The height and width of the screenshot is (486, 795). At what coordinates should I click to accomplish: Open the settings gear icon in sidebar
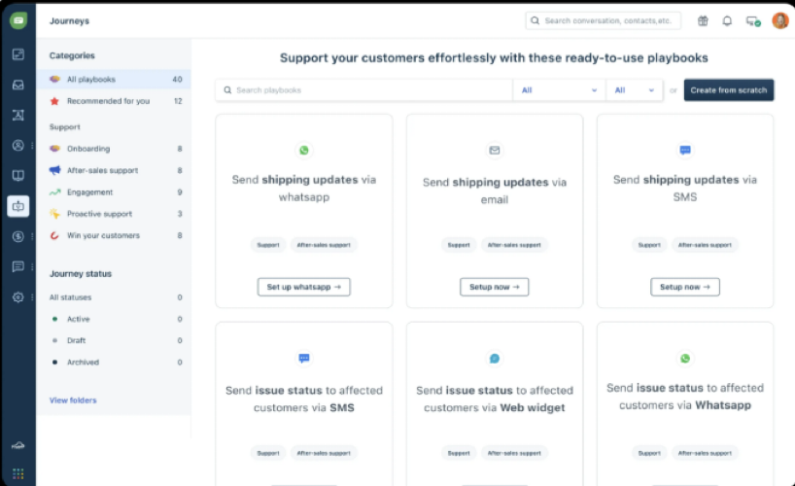(x=18, y=297)
